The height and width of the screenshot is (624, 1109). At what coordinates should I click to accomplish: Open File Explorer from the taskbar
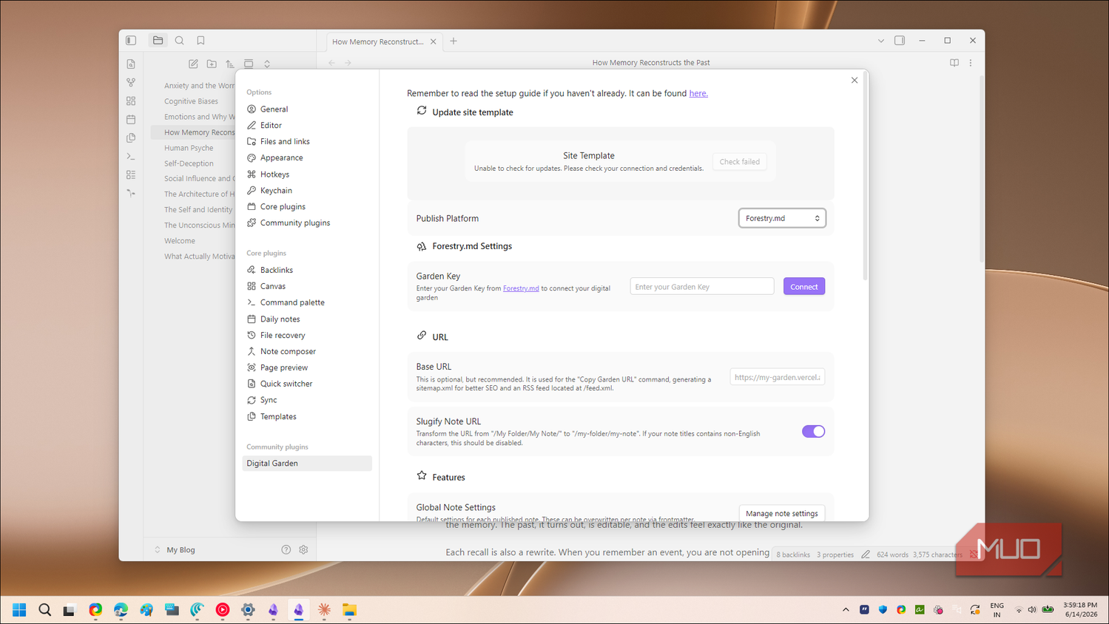click(x=349, y=610)
